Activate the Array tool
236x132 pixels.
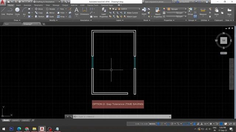tap(61, 16)
